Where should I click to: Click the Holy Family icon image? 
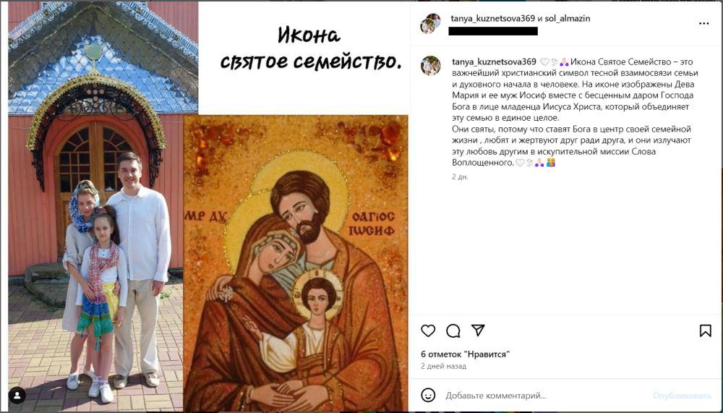[296, 263]
